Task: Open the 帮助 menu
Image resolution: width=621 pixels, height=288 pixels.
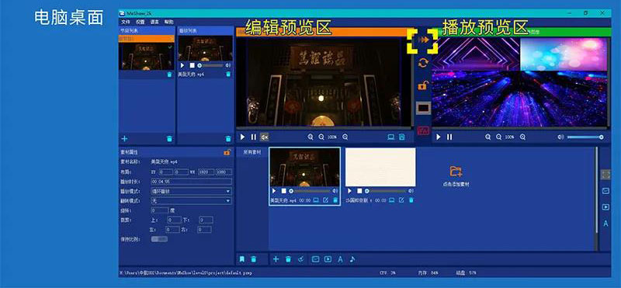Action: (x=169, y=22)
